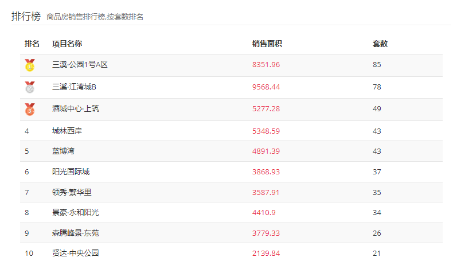This screenshot has height=273, width=453.
Task: Click sales area value 8351.96
Action: coord(266,64)
